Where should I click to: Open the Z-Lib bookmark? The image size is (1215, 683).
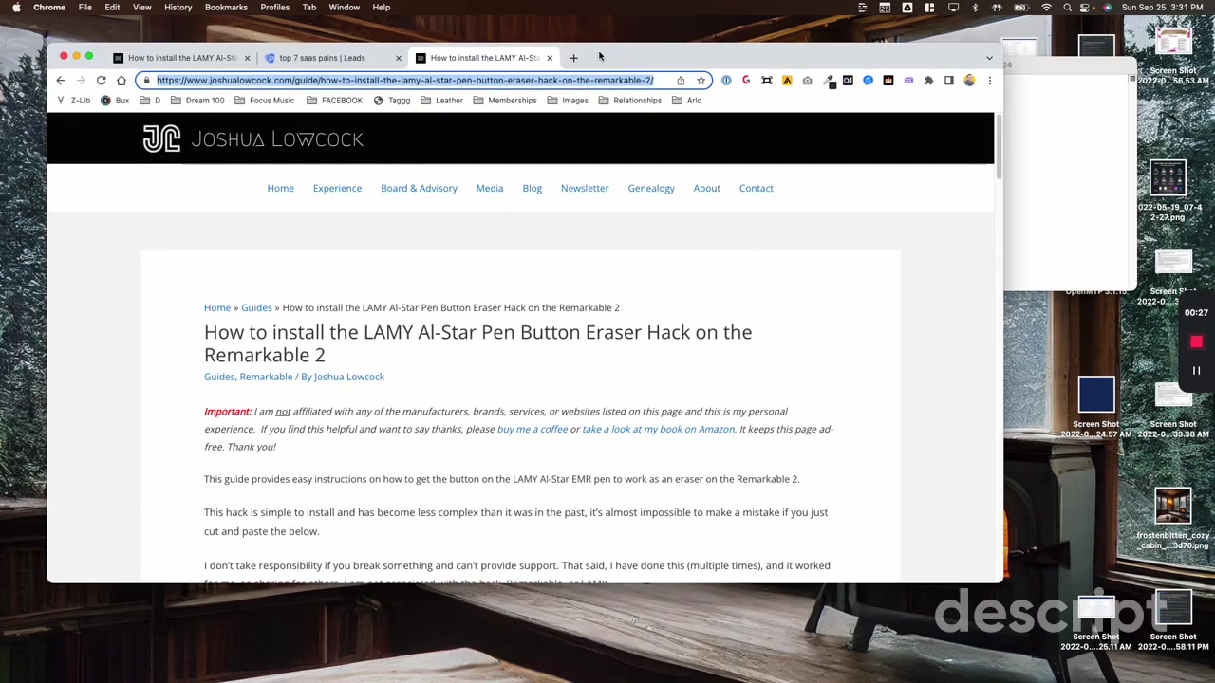73,101
